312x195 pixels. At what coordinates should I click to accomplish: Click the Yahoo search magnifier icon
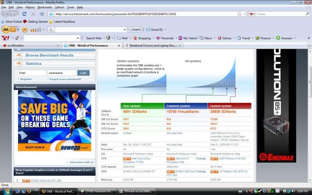tap(307, 14)
